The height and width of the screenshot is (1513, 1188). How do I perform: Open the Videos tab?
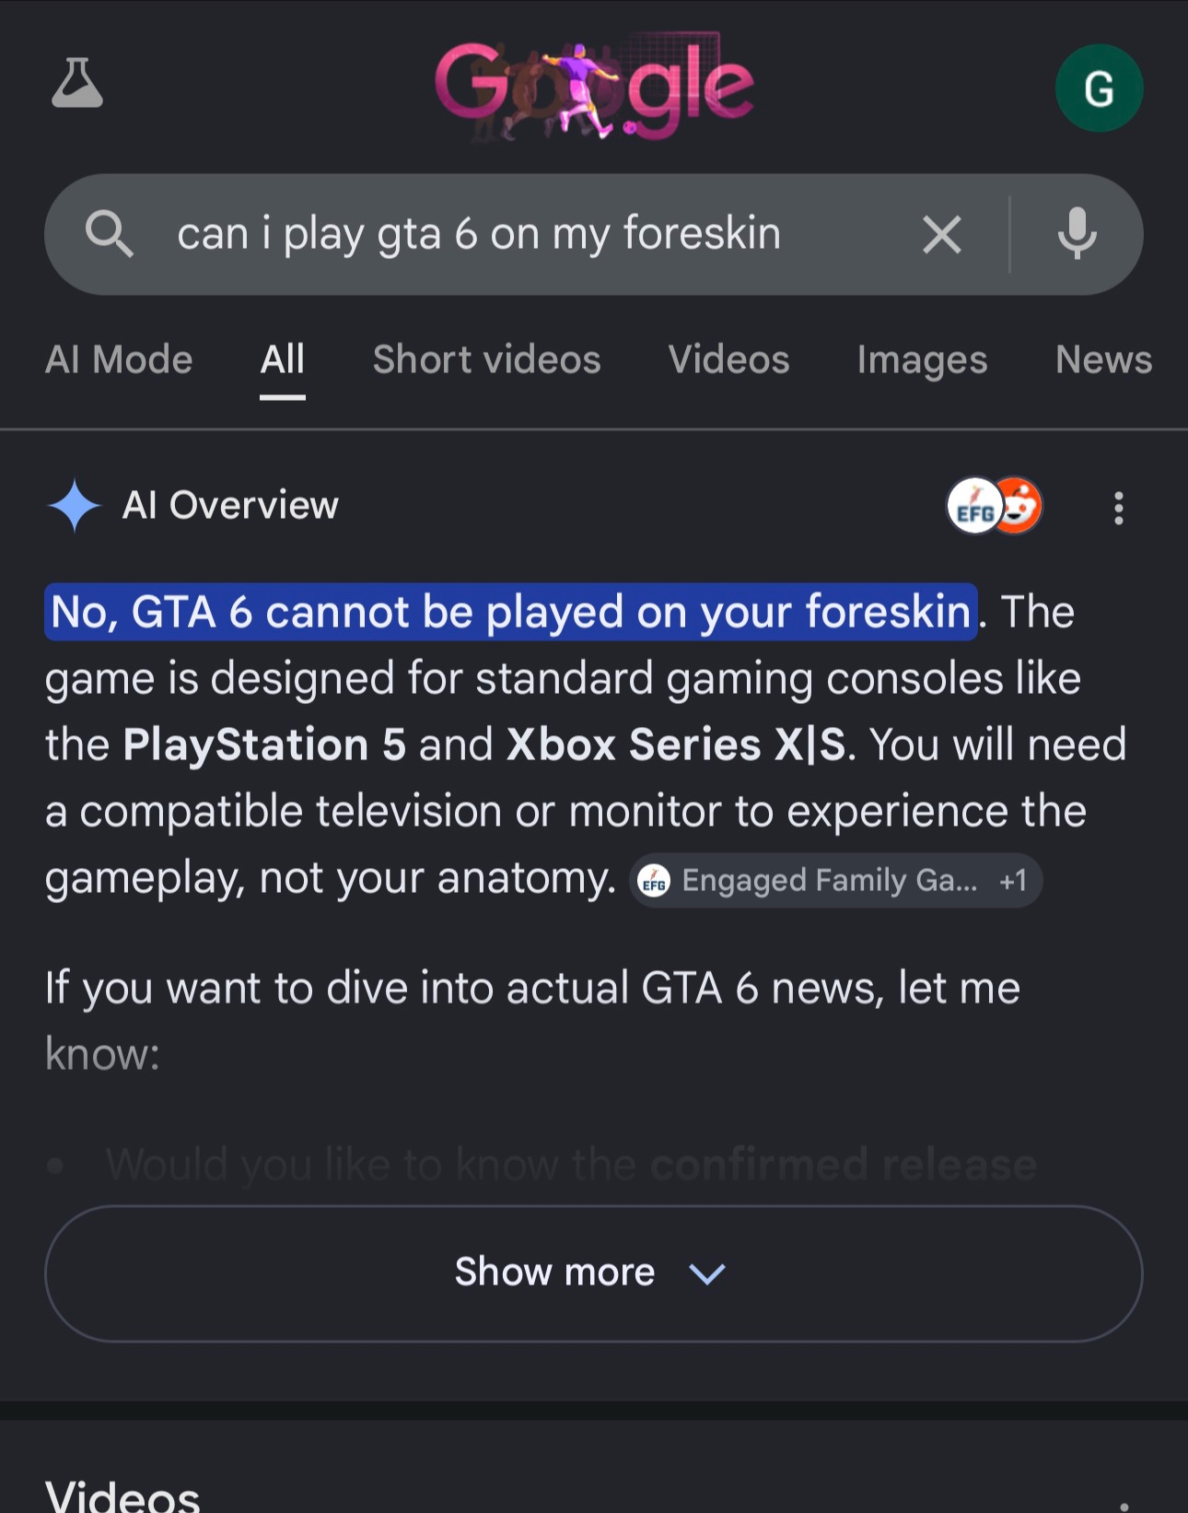click(x=728, y=359)
